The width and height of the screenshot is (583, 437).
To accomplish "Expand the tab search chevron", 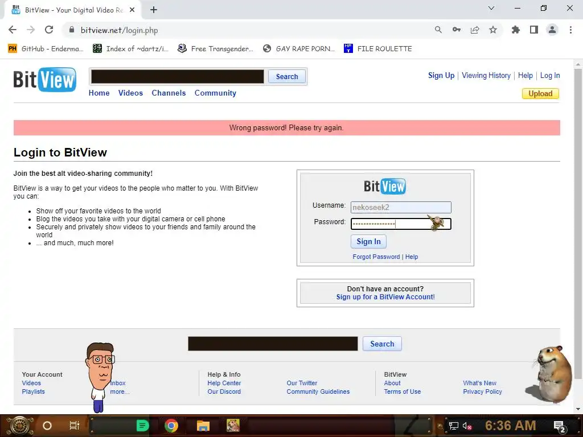I will pyautogui.click(x=491, y=8).
